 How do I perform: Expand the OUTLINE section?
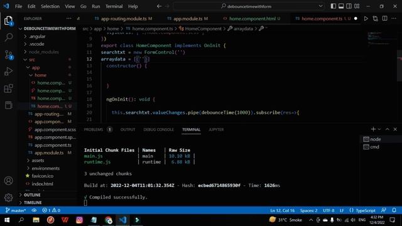point(32,195)
